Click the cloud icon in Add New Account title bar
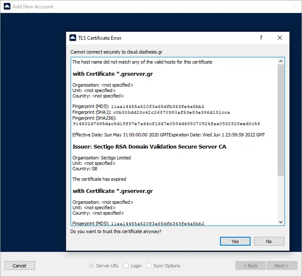This screenshot has height=277, width=302. 6,7
